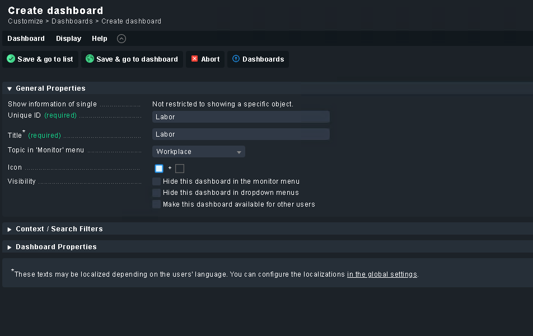Check hide this dashboard in dropdown menus
The image size is (533, 336).
click(156, 193)
